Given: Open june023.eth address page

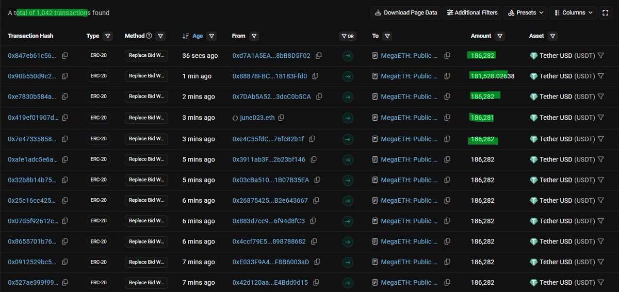Looking at the screenshot, I should click(x=258, y=118).
